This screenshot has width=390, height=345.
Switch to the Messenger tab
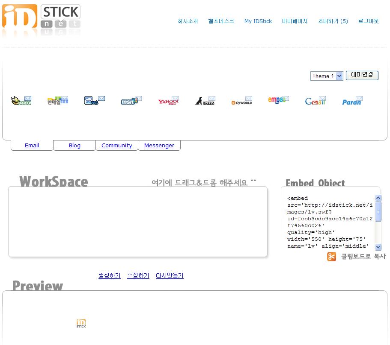pyautogui.click(x=159, y=145)
